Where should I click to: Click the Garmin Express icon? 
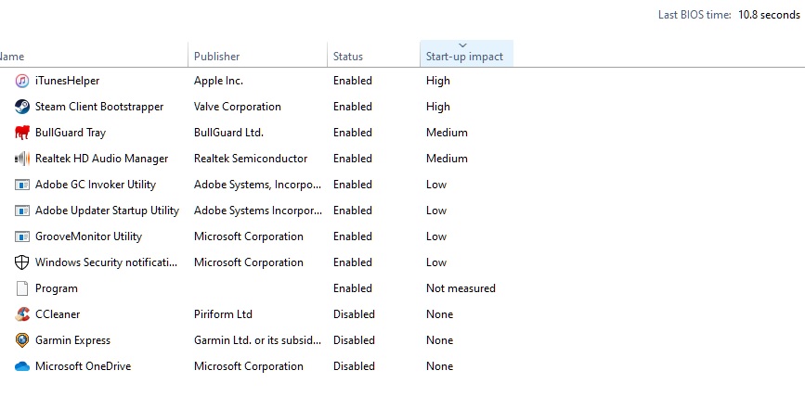[21, 340]
